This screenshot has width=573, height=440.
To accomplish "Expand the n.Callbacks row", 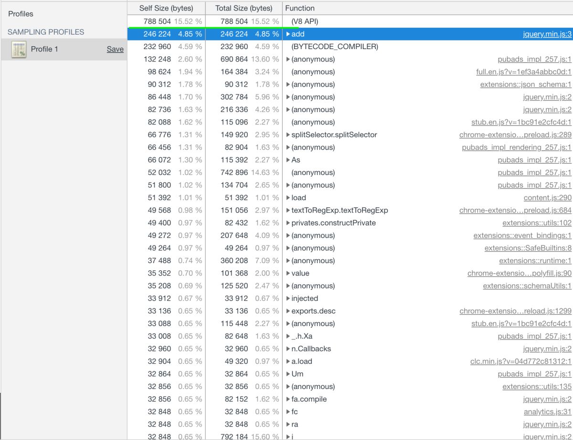I will coord(288,349).
